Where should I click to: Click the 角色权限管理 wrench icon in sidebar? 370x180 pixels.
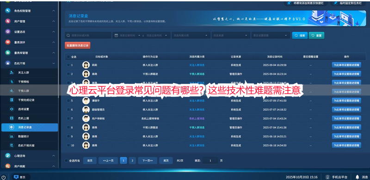click(x=8, y=11)
